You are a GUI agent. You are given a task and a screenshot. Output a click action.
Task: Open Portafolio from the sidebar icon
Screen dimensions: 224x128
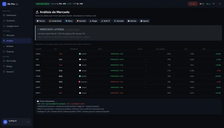(x=4, y=21)
